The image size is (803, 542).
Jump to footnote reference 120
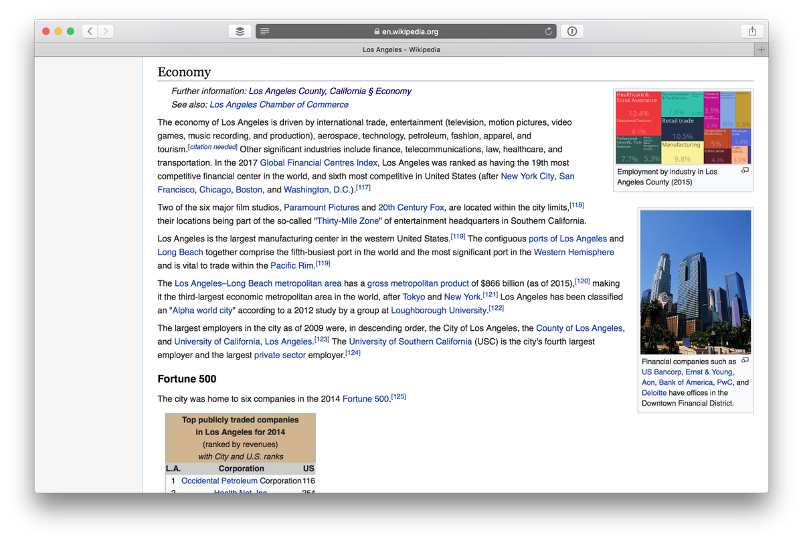click(x=582, y=281)
